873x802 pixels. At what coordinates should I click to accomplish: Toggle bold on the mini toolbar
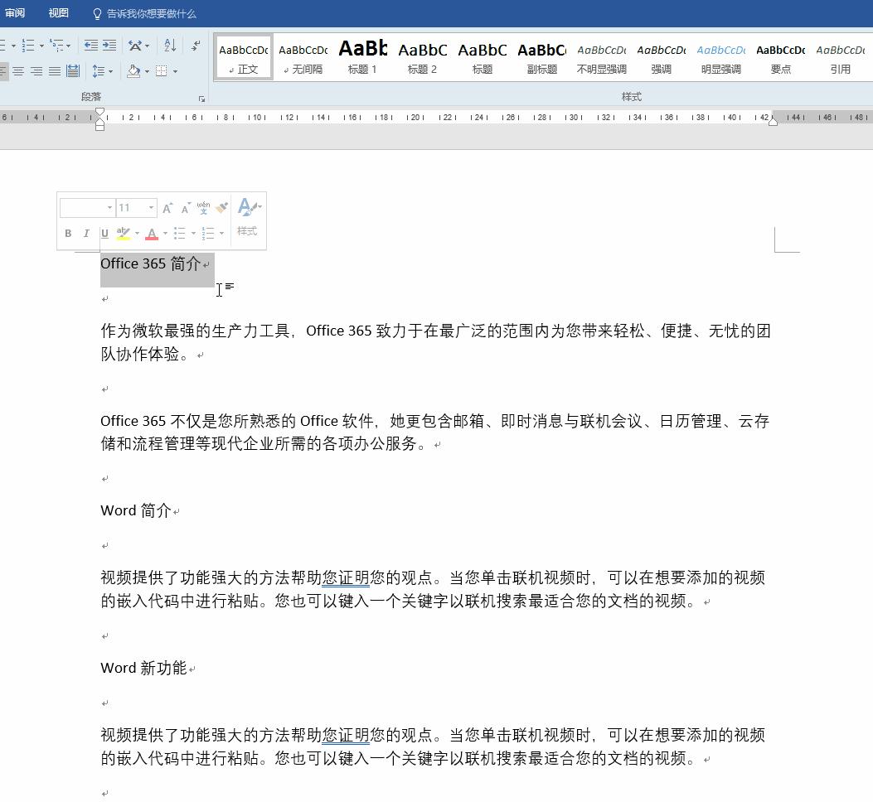69,233
